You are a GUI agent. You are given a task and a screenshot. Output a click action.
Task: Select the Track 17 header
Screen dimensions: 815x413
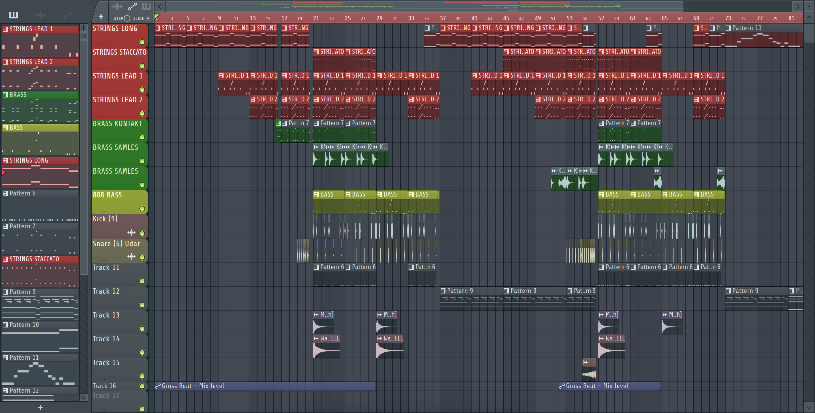(120, 402)
